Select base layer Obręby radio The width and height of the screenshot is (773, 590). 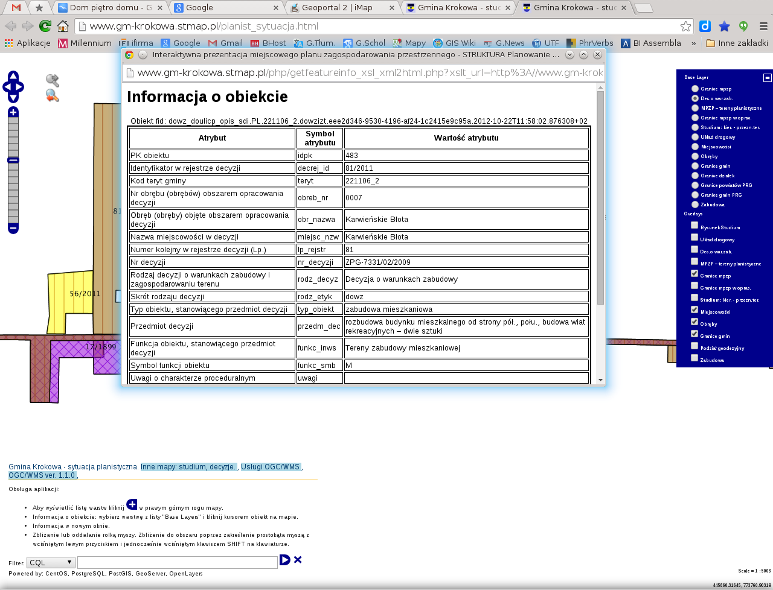click(x=695, y=156)
